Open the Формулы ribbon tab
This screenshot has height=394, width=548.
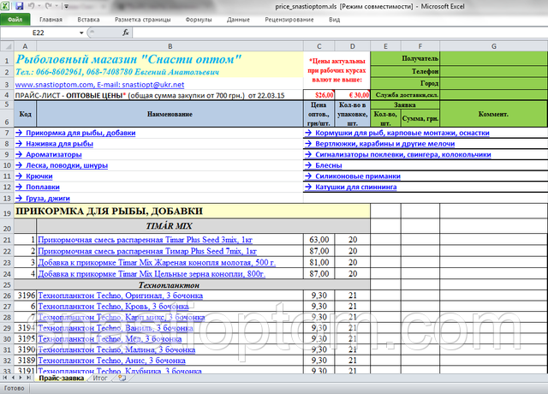199,20
